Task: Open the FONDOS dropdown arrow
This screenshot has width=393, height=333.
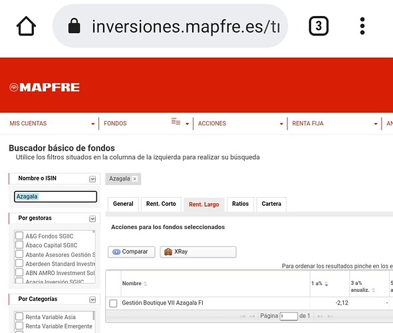Action: pyautogui.click(x=187, y=124)
